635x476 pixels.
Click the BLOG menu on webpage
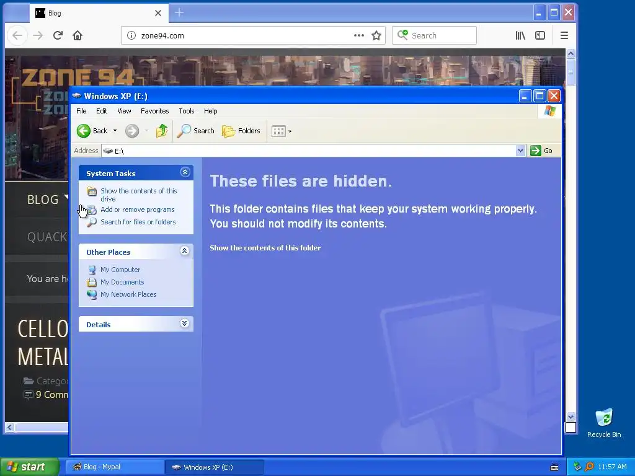pyautogui.click(x=43, y=200)
